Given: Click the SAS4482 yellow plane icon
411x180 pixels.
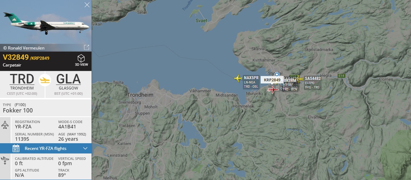Looking at the screenshot, I should (x=300, y=79).
